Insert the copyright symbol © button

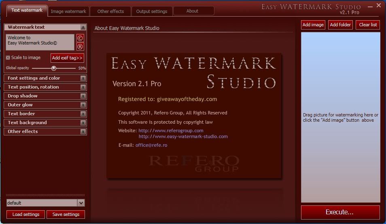tap(80, 38)
